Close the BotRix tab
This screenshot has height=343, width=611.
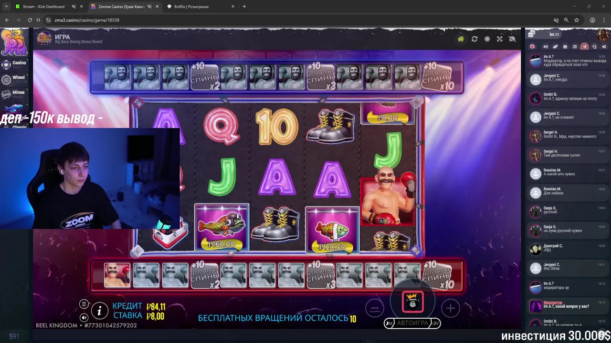tap(233, 7)
